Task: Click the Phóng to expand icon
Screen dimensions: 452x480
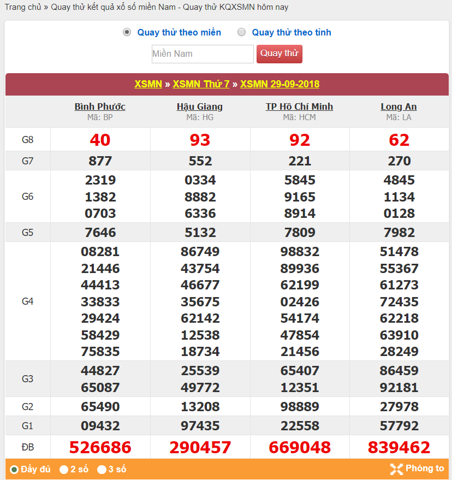Action: [396, 469]
